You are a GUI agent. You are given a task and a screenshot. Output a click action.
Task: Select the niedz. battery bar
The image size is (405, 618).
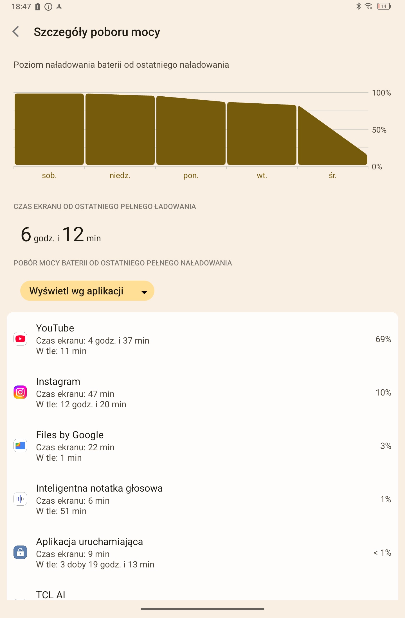tap(120, 129)
